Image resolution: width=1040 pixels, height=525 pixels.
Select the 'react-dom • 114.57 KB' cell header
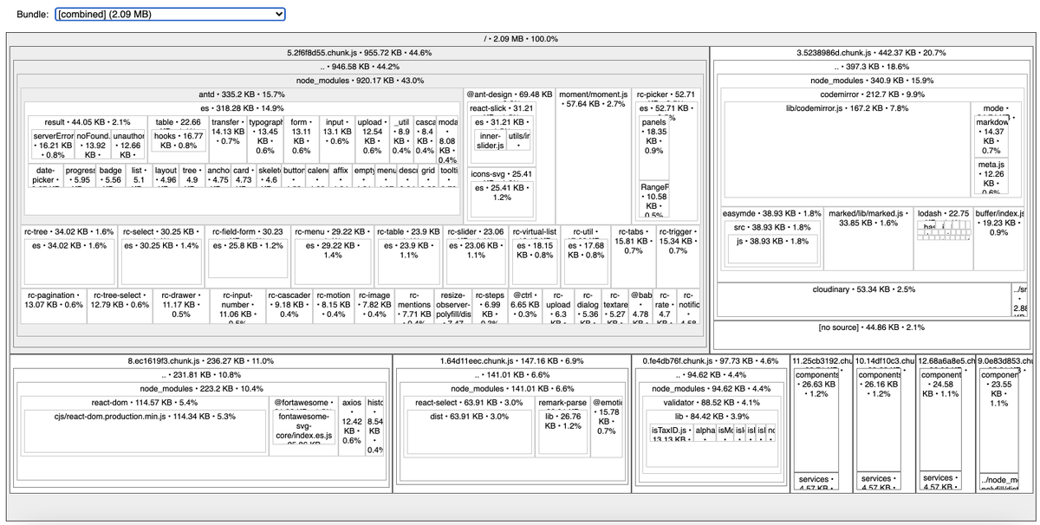(143, 402)
